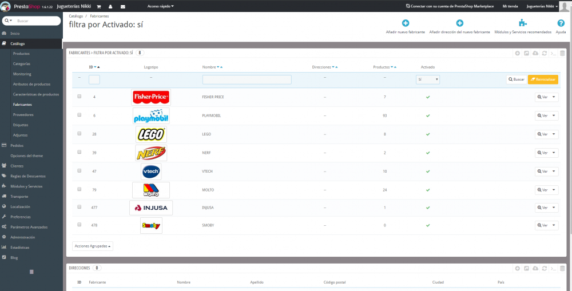Open the customers person icon in top bar
The height and width of the screenshot is (291, 572).
coord(110,6)
